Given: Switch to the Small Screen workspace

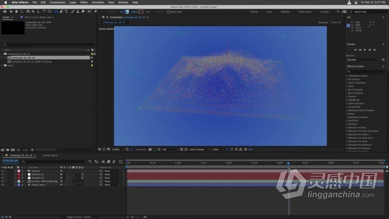Looking at the screenshot, I should click(304, 12).
